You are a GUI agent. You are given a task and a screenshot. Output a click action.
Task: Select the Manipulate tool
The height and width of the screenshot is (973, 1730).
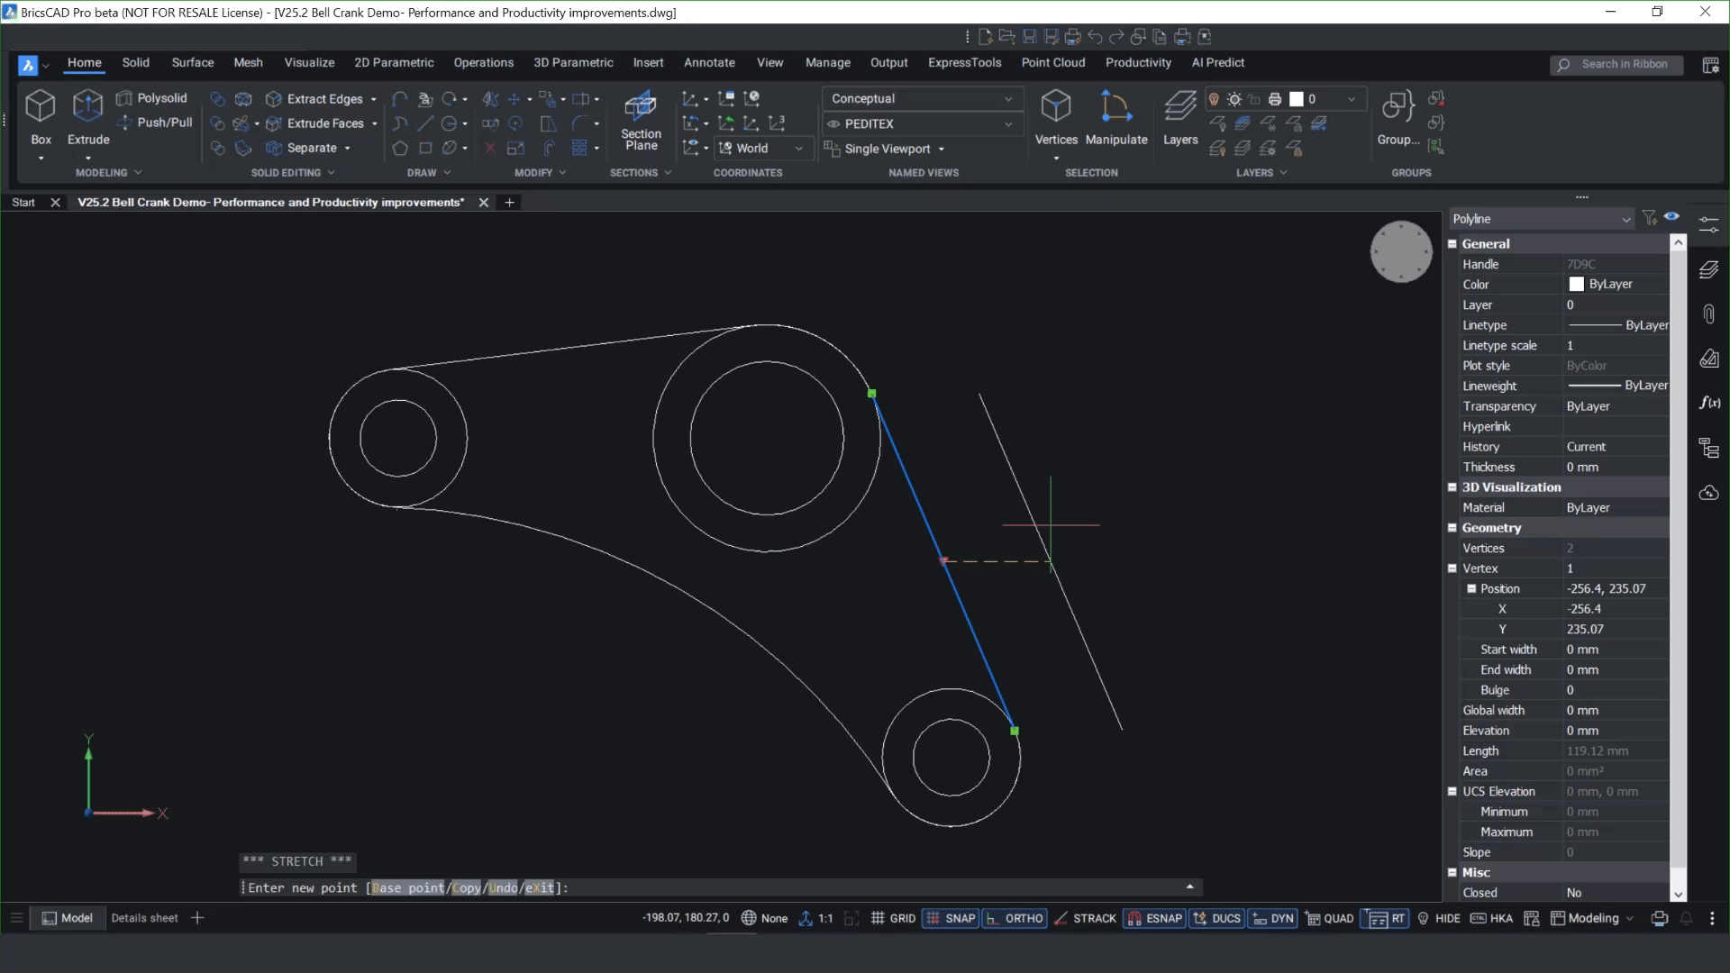click(x=1115, y=117)
